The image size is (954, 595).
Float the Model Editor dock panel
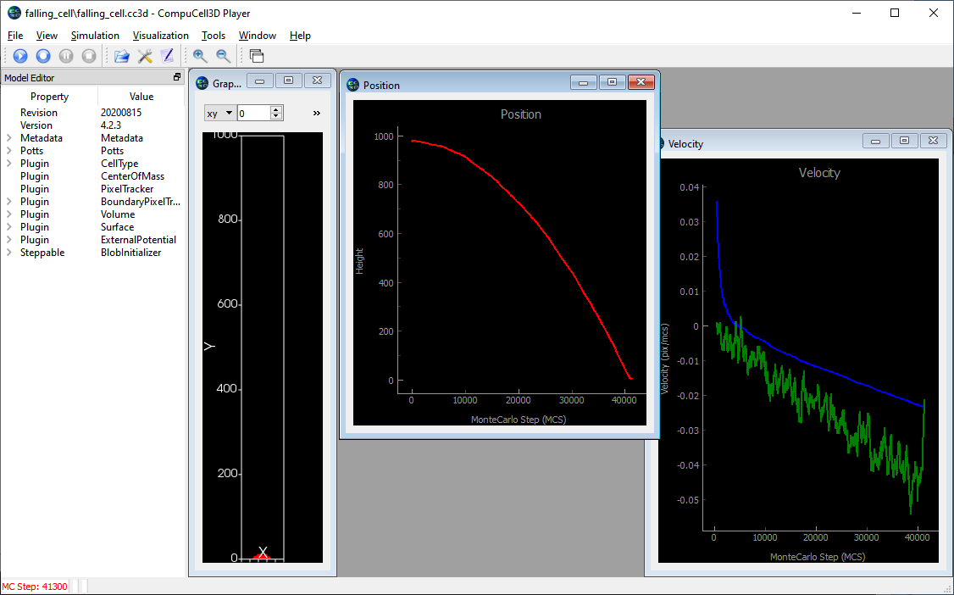coord(177,77)
